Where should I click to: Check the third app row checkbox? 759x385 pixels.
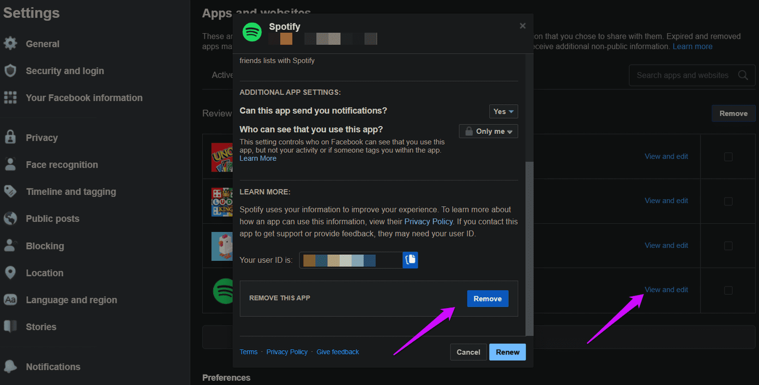coord(728,246)
